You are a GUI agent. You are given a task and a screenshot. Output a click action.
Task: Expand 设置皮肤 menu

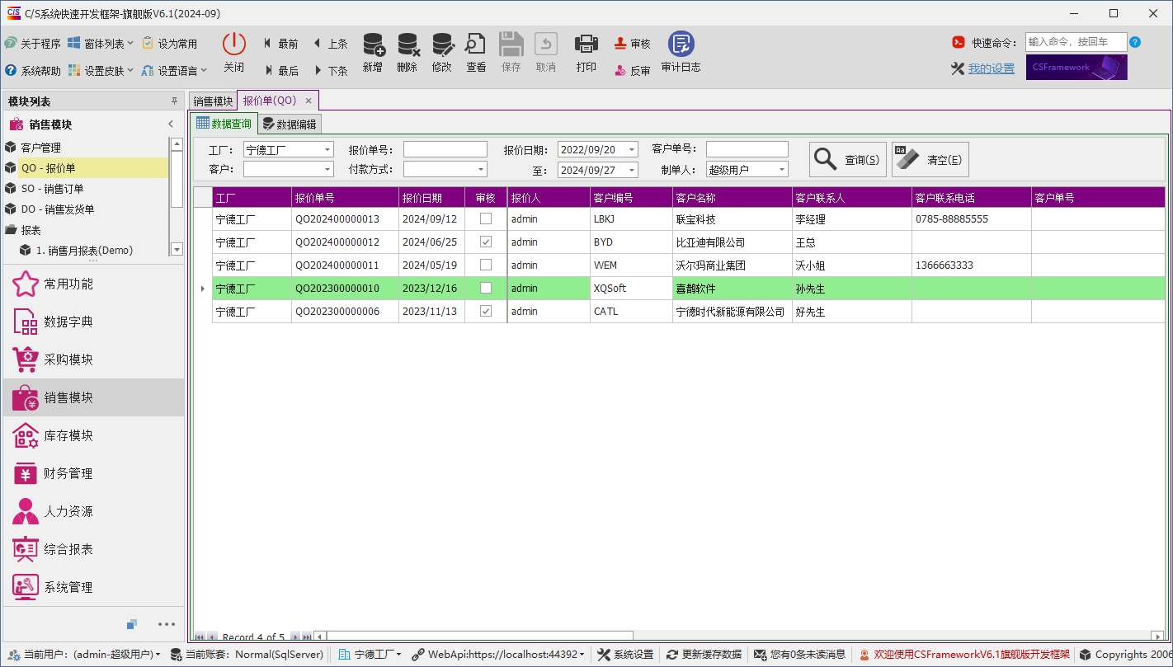101,71
